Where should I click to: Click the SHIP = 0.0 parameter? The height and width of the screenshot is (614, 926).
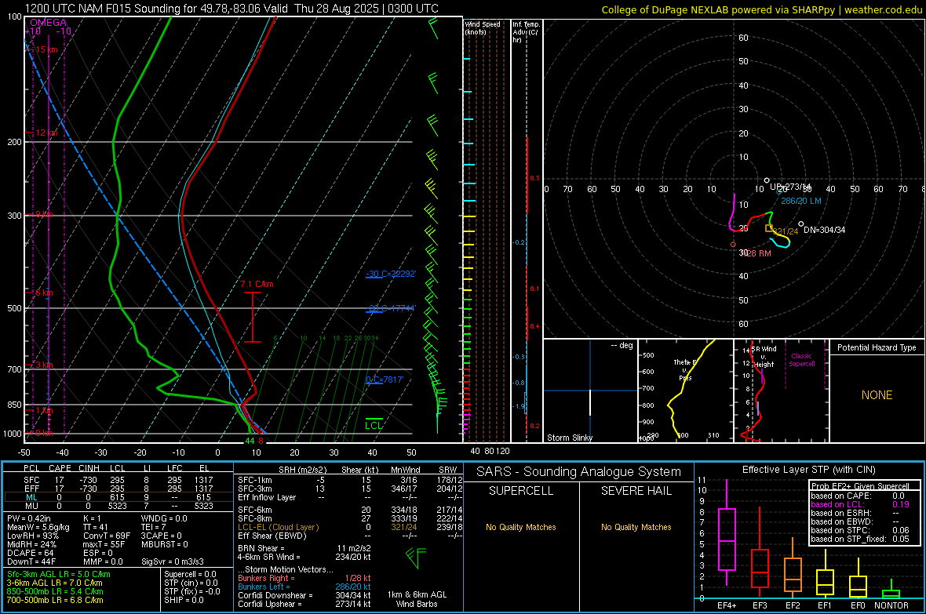pyautogui.click(x=184, y=600)
